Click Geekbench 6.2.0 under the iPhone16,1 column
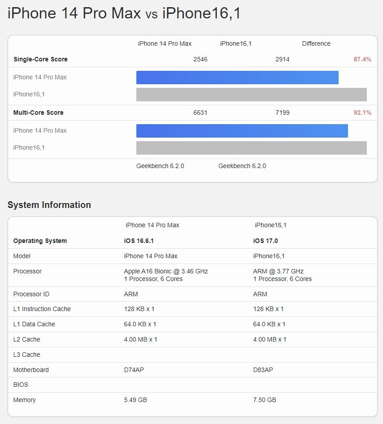Viewport: 383px width, 424px height. tap(242, 166)
